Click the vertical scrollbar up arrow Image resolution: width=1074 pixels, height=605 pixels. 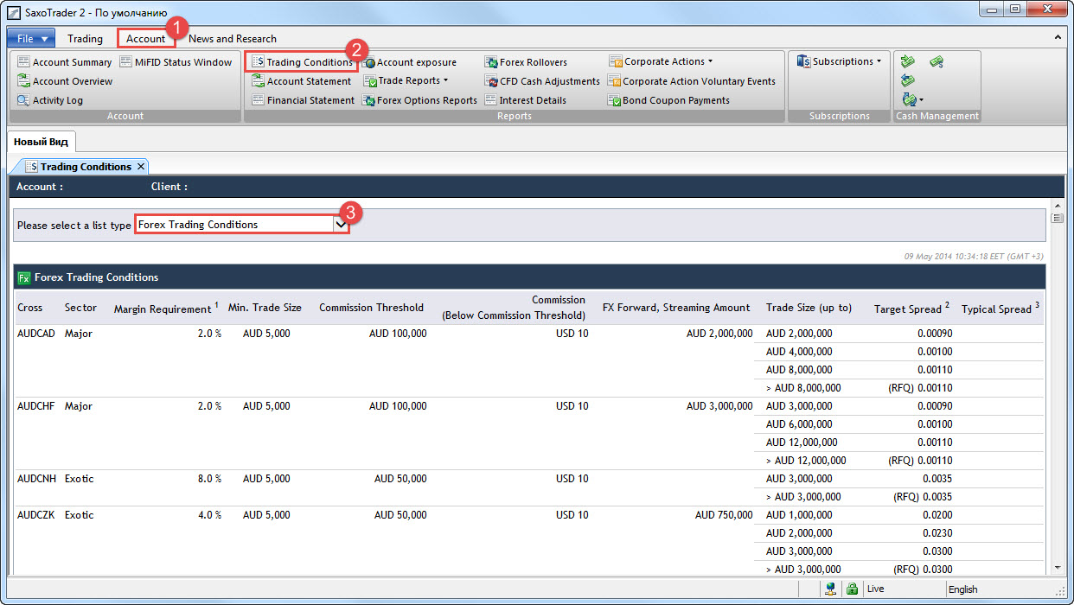click(1057, 206)
